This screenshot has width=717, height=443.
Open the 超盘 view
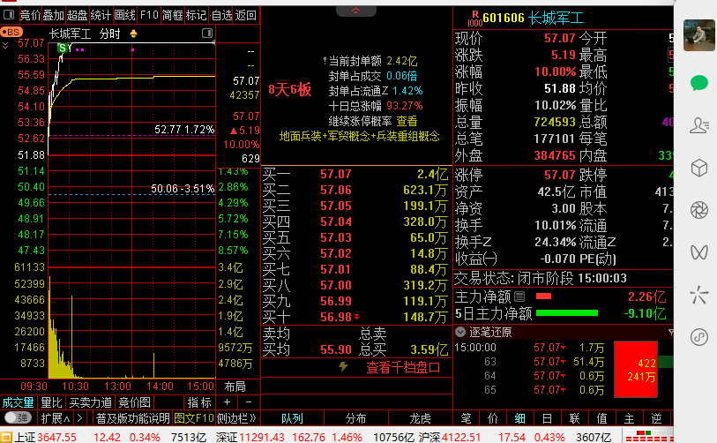pyautogui.click(x=77, y=15)
